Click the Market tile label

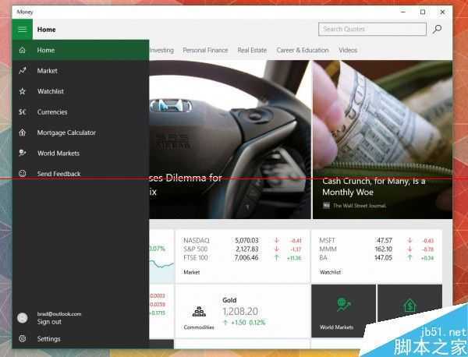[x=192, y=272]
